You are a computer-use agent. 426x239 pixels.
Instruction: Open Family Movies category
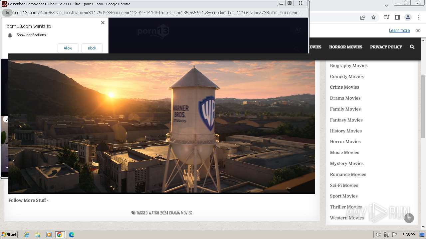tap(345, 109)
